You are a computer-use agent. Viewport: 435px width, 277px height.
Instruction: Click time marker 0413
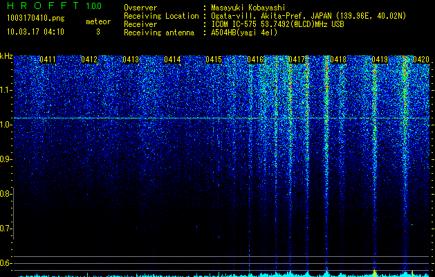(131, 60)
